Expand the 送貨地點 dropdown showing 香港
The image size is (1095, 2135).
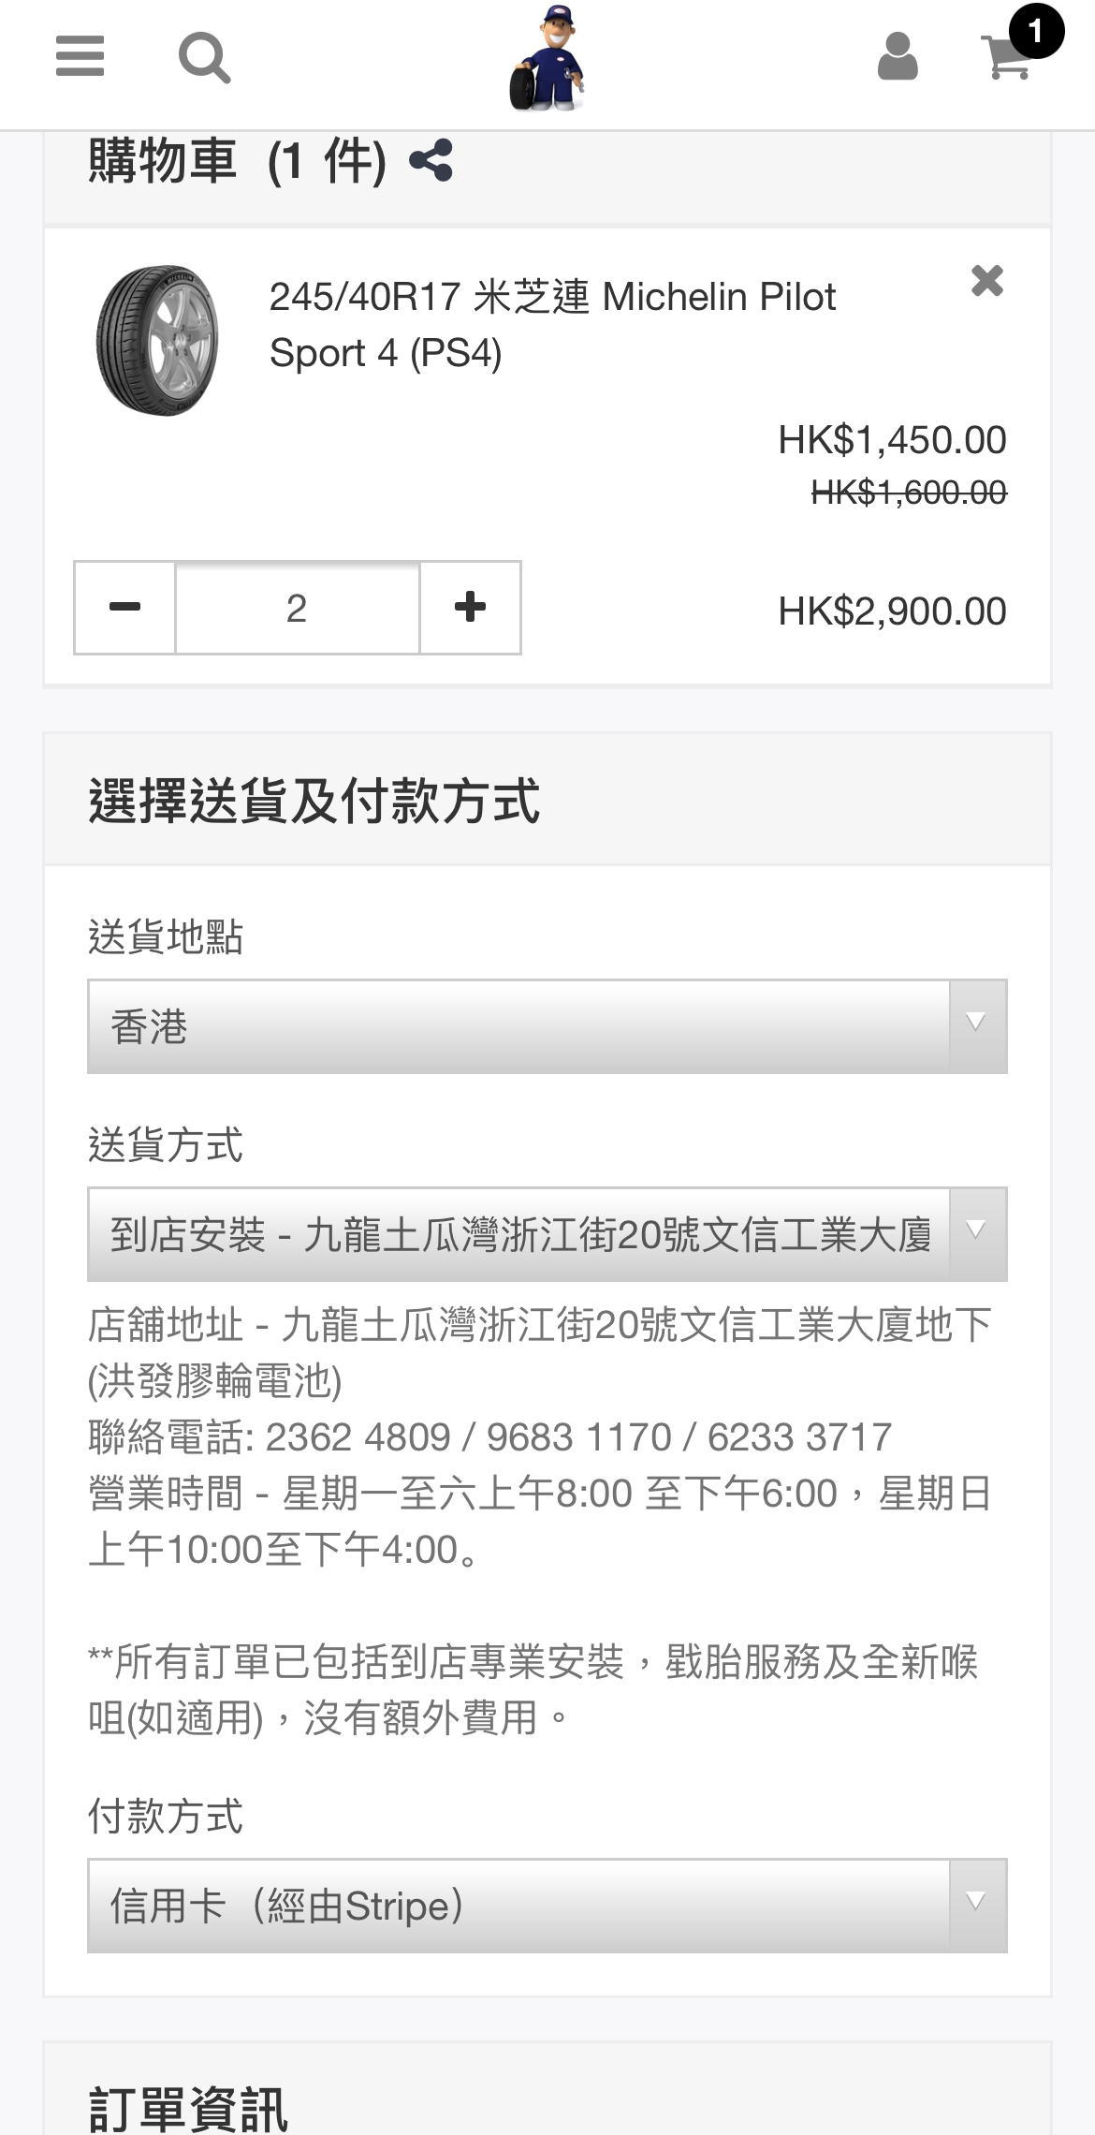point(518,1026)
